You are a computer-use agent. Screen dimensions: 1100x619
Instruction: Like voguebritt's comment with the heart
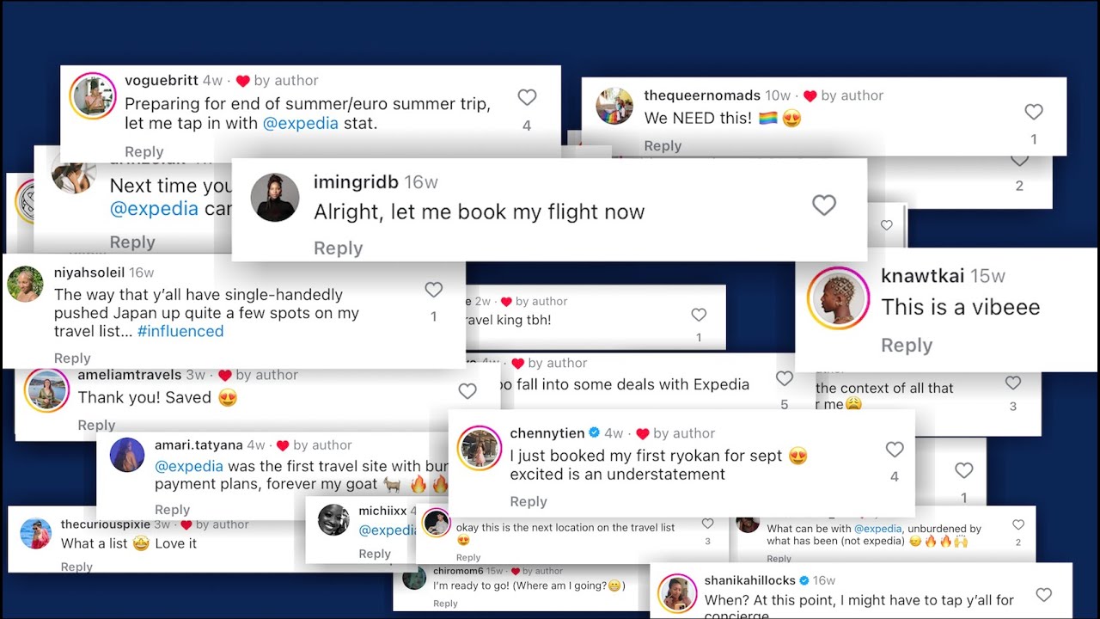coord(527,98)
